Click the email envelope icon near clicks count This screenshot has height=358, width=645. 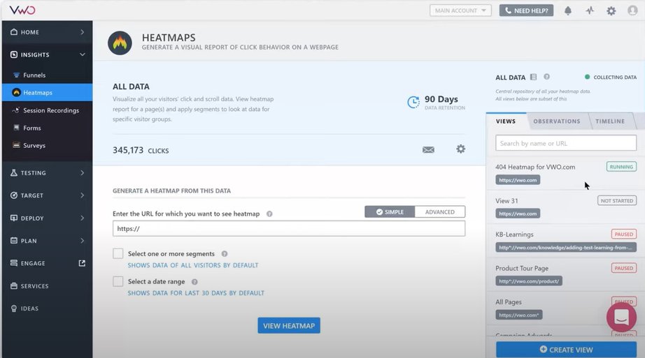tap(428, 149)
